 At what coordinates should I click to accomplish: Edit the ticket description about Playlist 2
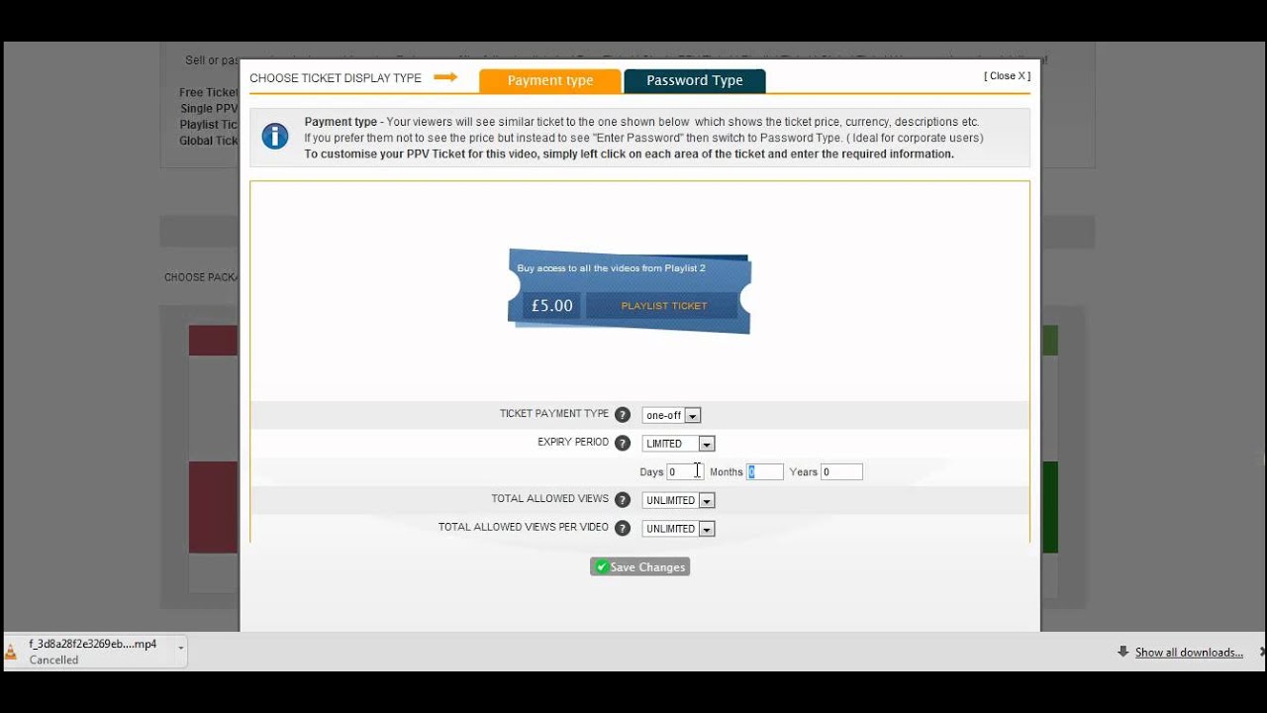click(611, 268)
